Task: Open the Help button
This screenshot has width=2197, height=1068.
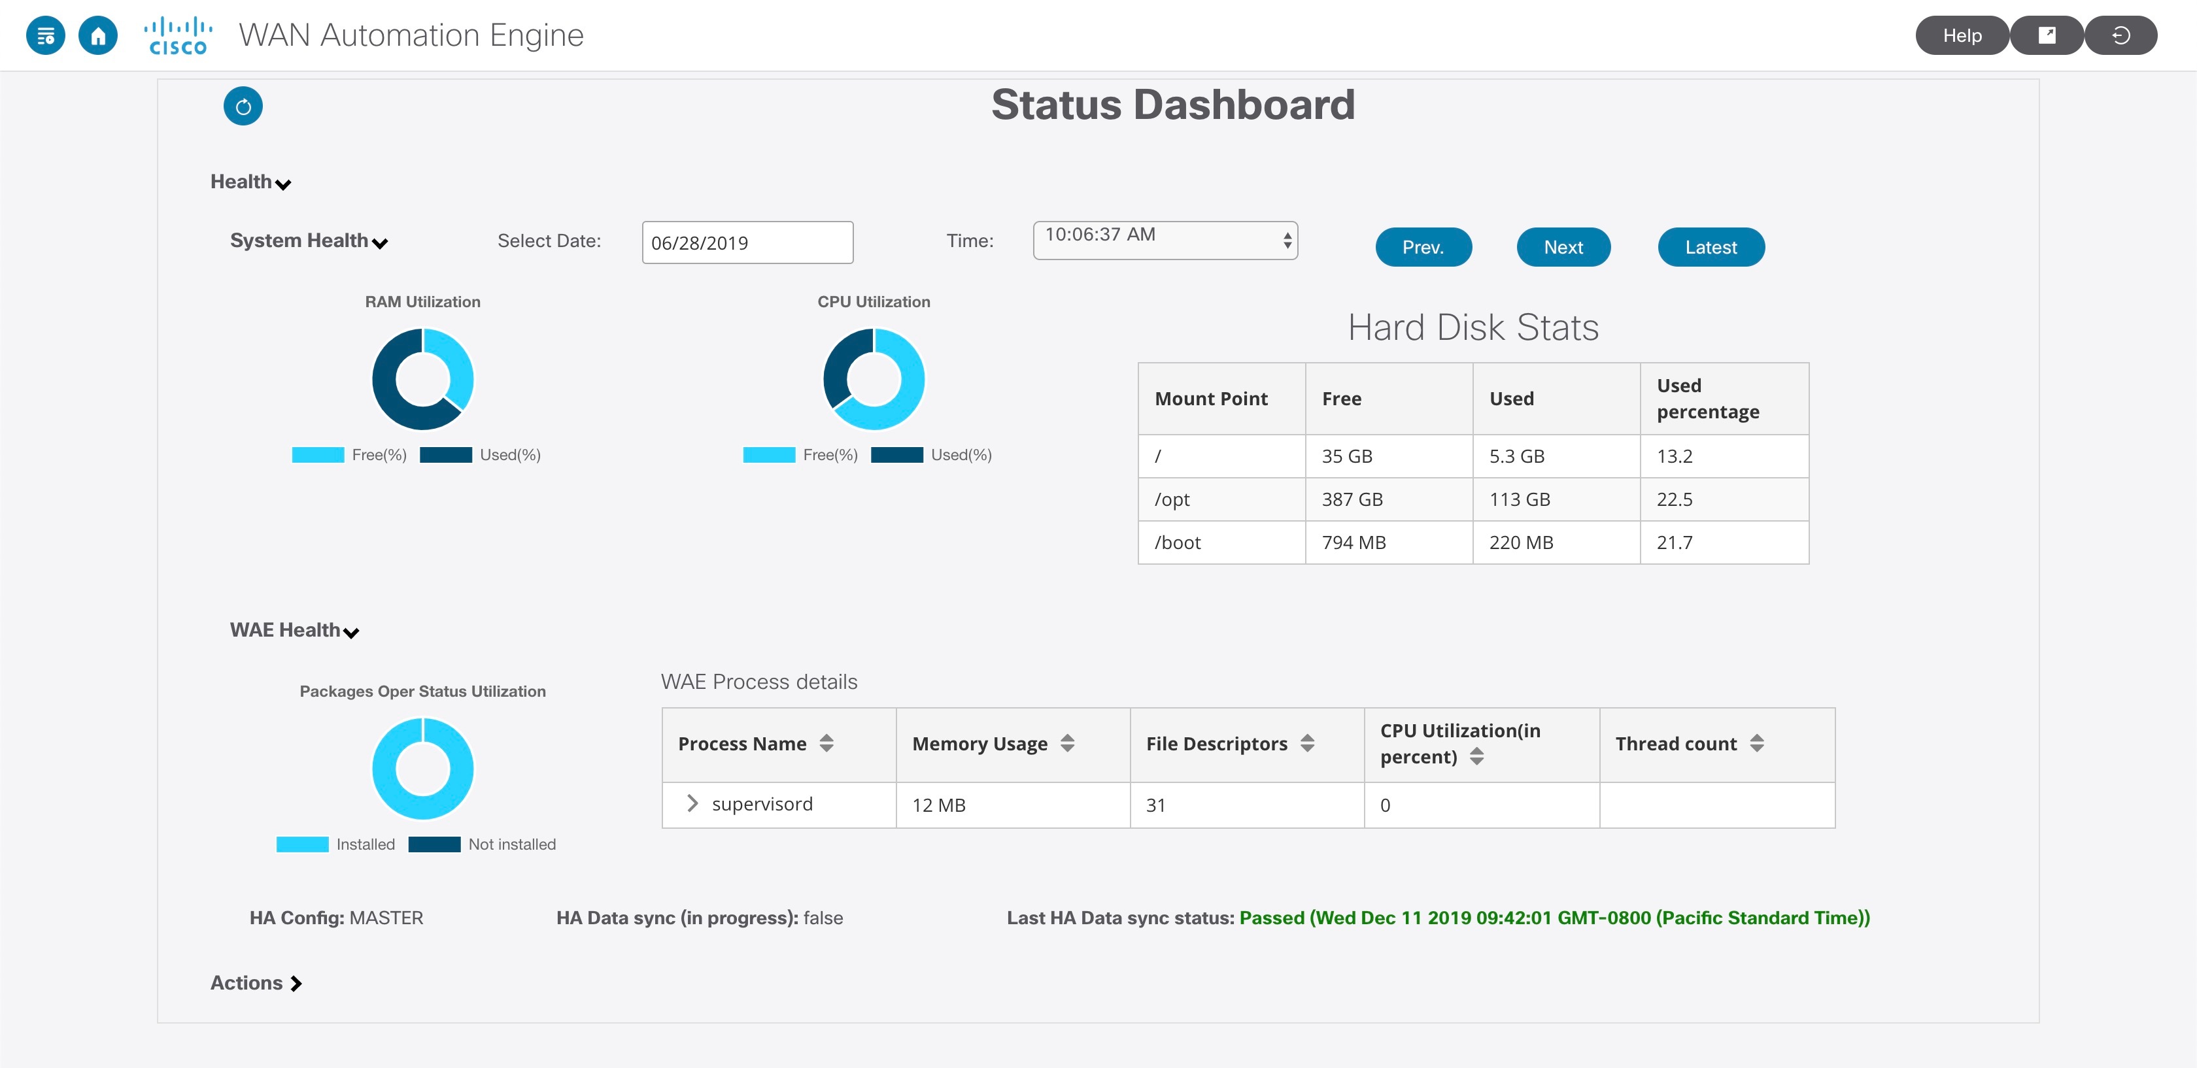Action: point(1962,35)
